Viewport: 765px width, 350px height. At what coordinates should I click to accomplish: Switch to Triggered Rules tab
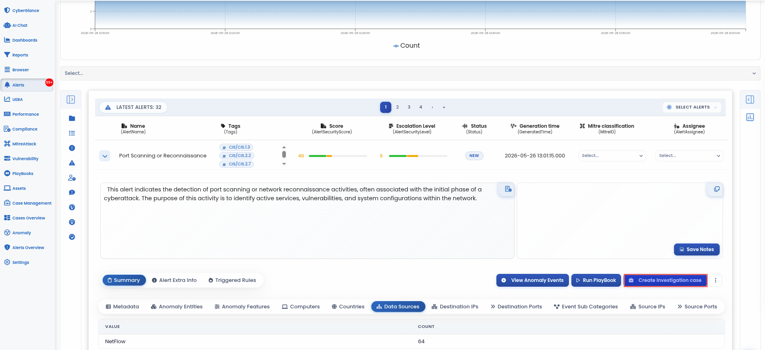[x=232, y=280]
